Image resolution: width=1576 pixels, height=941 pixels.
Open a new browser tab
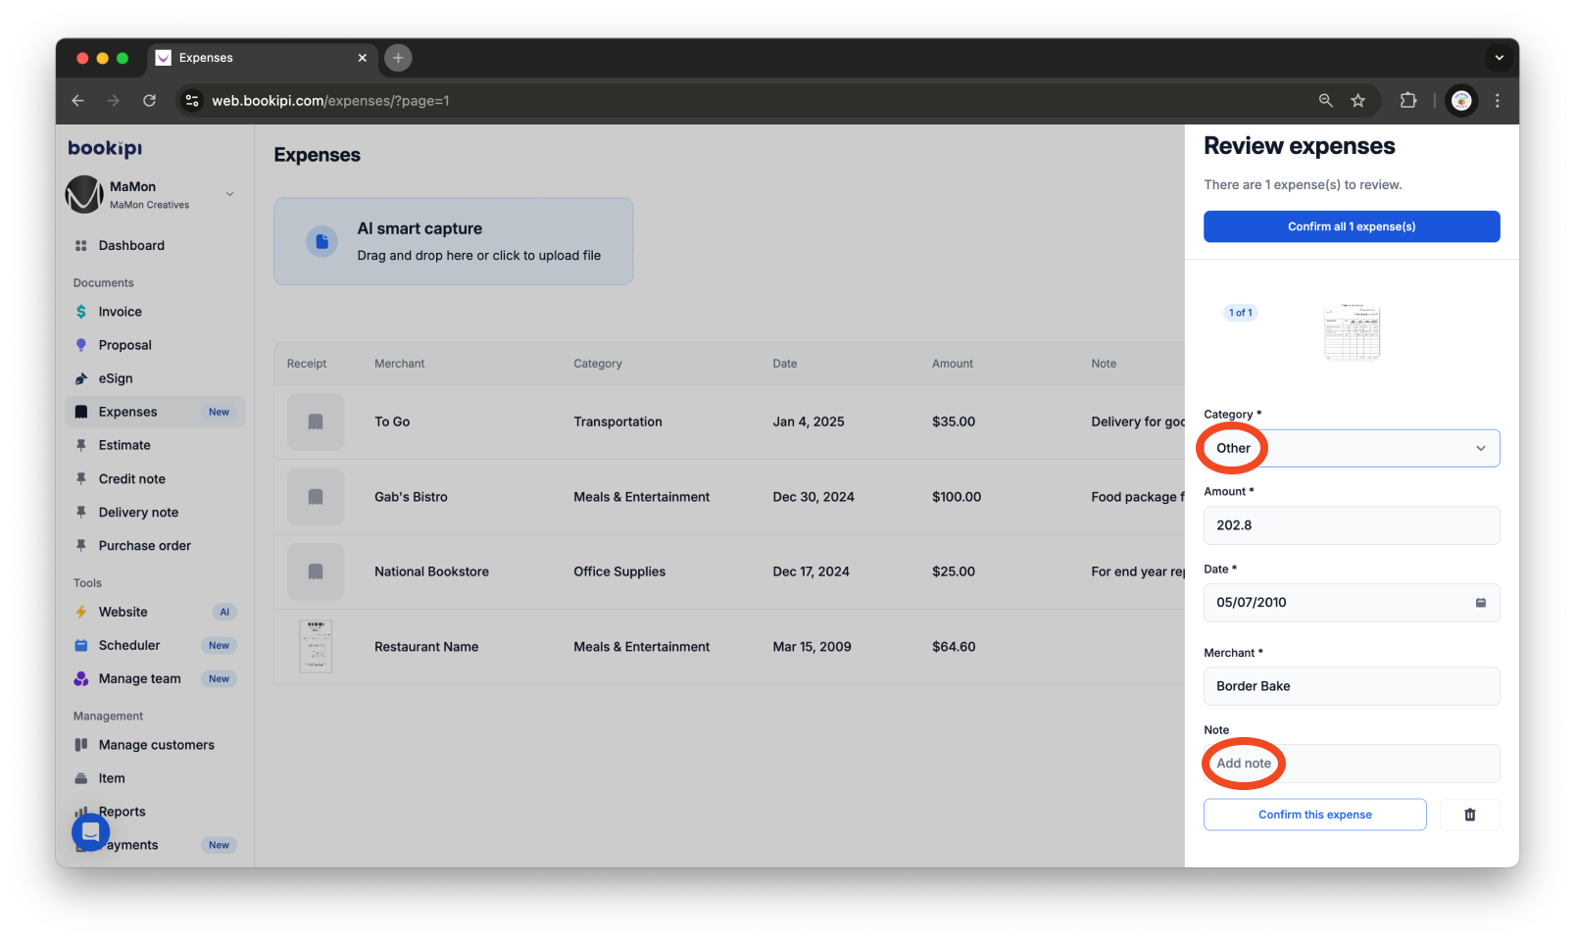(397, 58)
